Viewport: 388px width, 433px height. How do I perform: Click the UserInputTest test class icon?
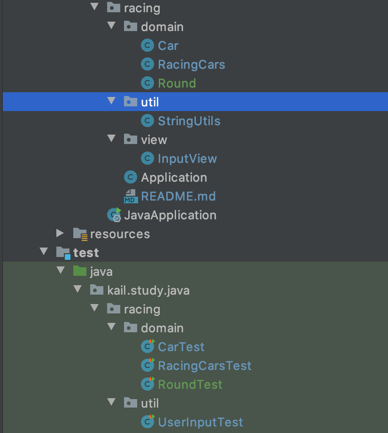click(x=147, y=421)
